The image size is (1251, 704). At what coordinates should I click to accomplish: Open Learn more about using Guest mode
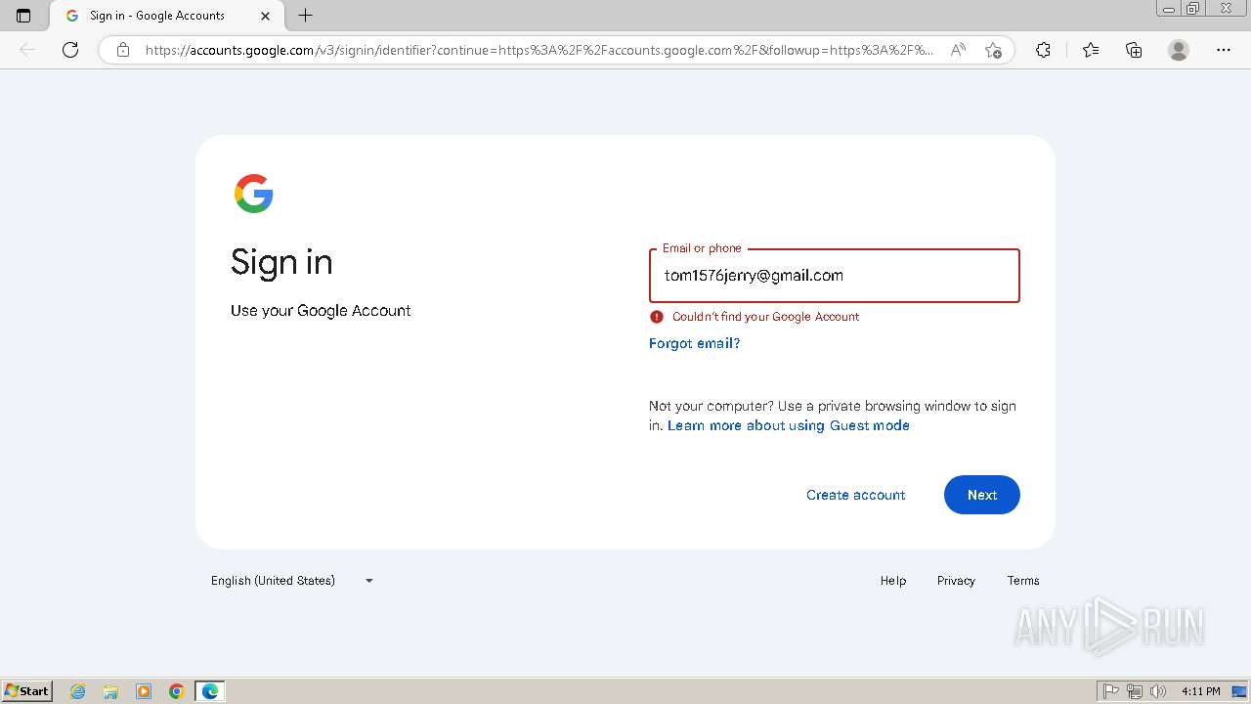pyautogui.click(x=789, y=425)
